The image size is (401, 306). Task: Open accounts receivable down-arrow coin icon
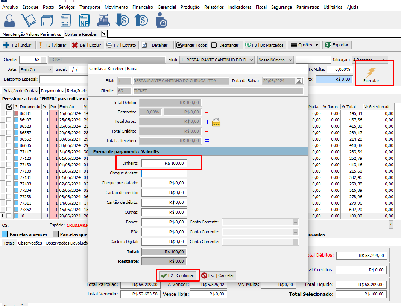point(122,21)
